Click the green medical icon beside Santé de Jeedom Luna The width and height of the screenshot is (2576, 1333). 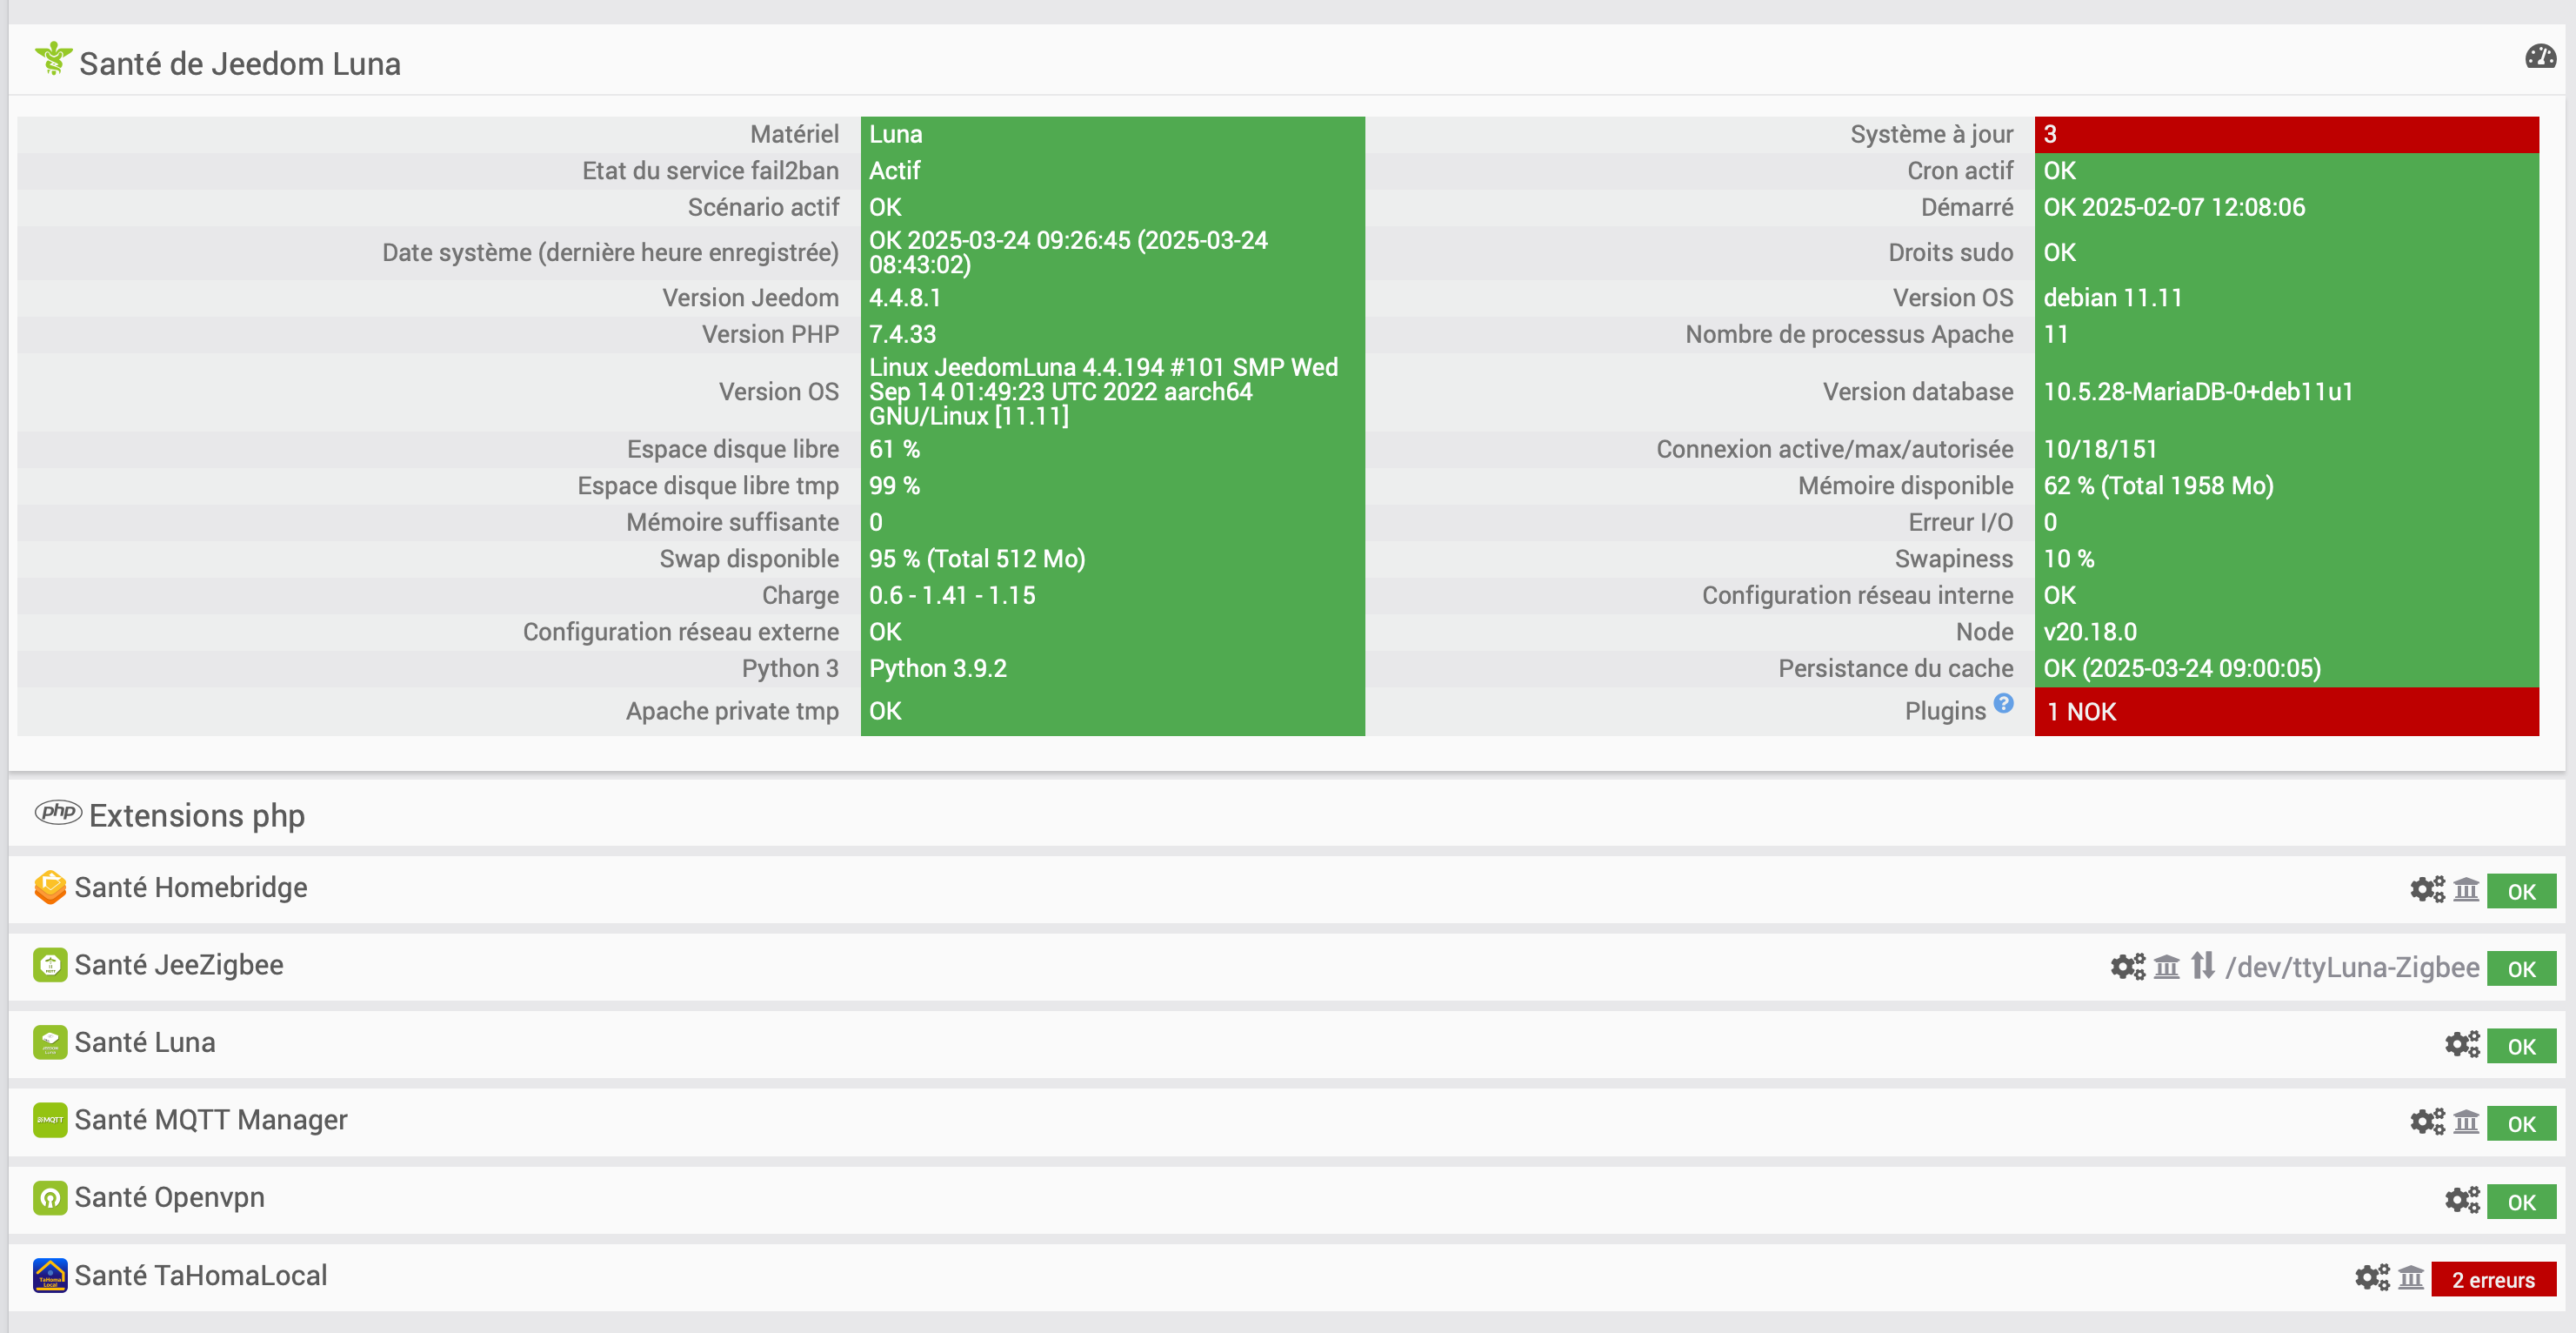[x=53, y=59]
